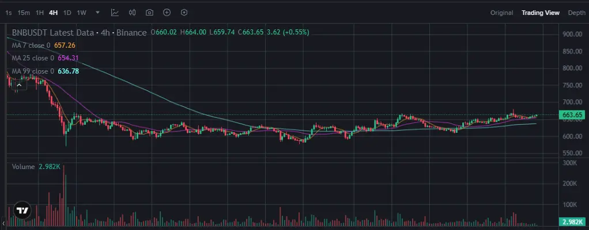Click the 300K volume axis label

click(569, 163)
